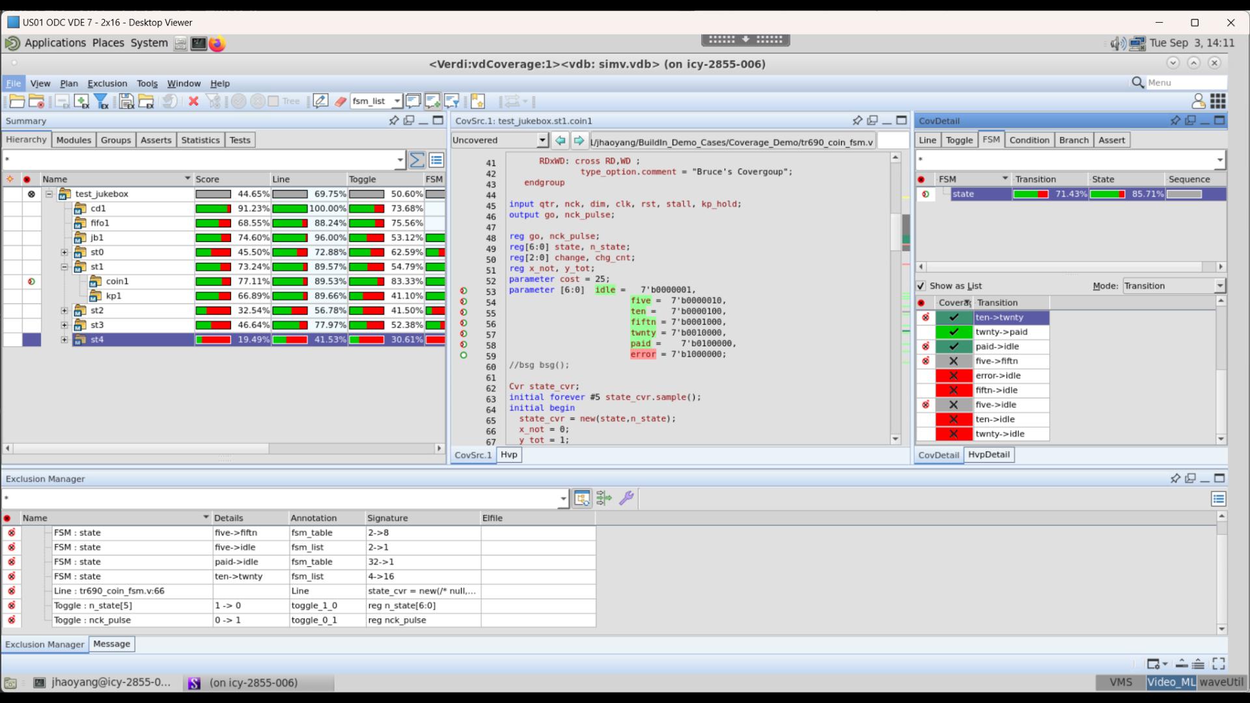This screenshot has width=1250, height=703.
Task: Toggle exclusion marker for paid->idle transition
Action: click(x=925, y=346)
